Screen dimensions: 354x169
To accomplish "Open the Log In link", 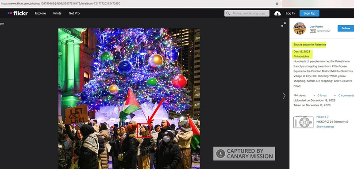I will 290,13.
